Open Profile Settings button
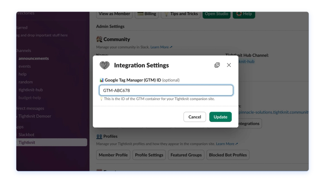The image size is (325, 183). click(x=149, y=155)
